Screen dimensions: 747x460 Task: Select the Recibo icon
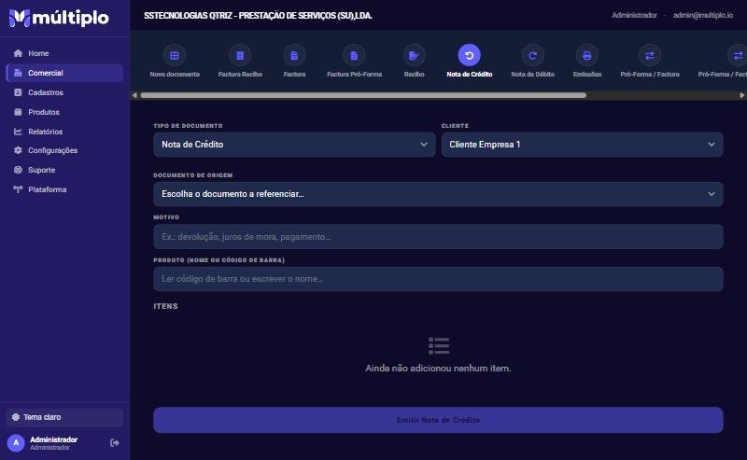(x=414, y=56)
